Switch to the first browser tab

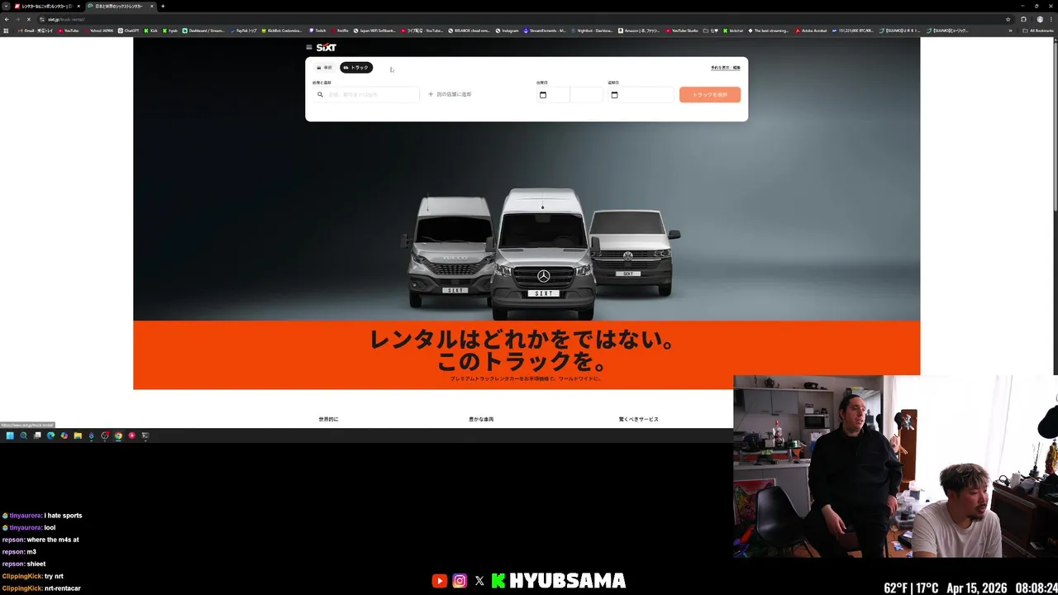47,6
